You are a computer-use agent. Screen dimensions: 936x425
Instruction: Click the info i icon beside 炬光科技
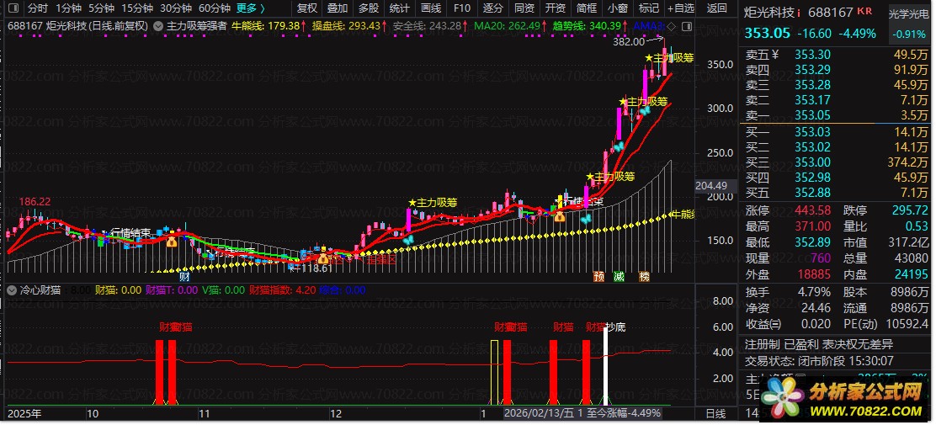[799, 12]
